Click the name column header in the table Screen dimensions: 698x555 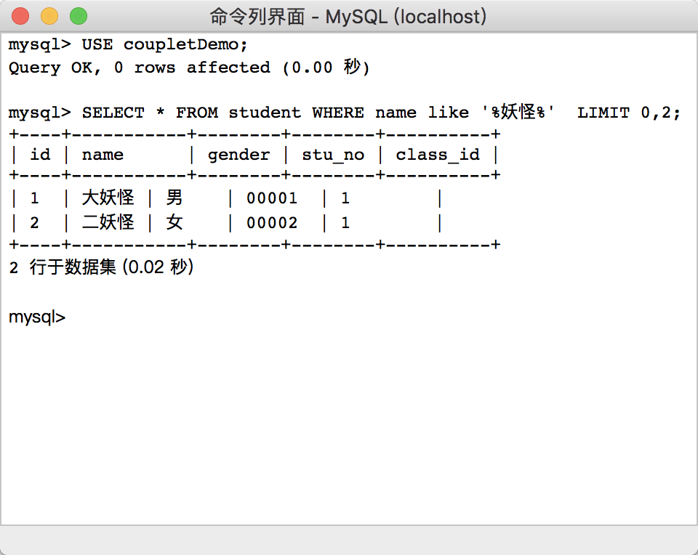tap(103, 155)
